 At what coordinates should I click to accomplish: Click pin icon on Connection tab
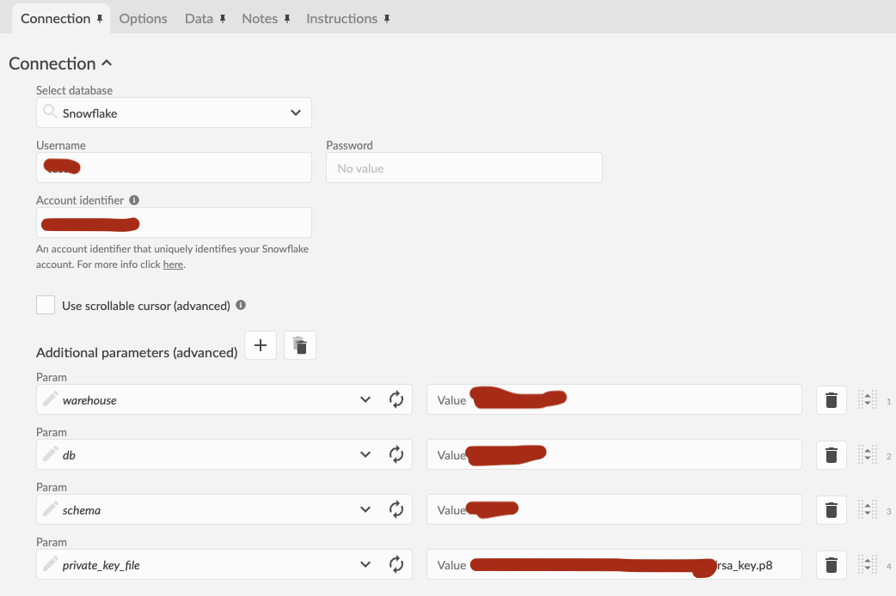pyautogui.click(x=100, y=19)
